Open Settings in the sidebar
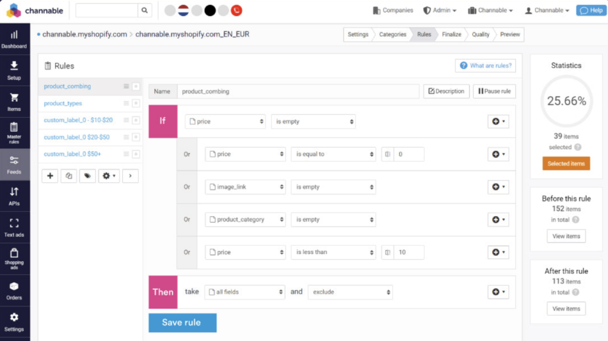Image resolution: width=608 pixels, height=341 pixels. tap(14, 322)
